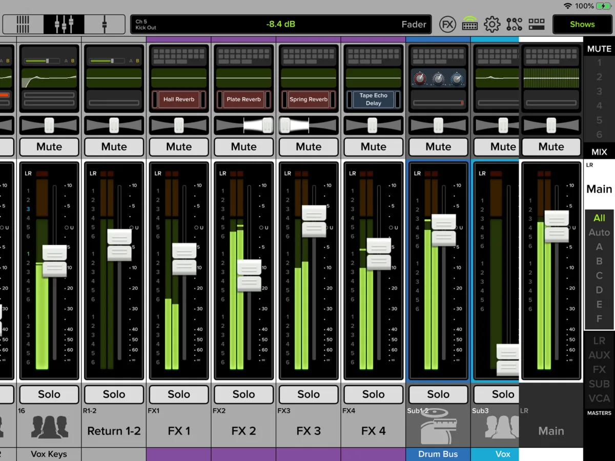Image resolution: width=615 pixels, height=461 pixels.
Task: Open the settings gear icon
Action: [492, 24]
